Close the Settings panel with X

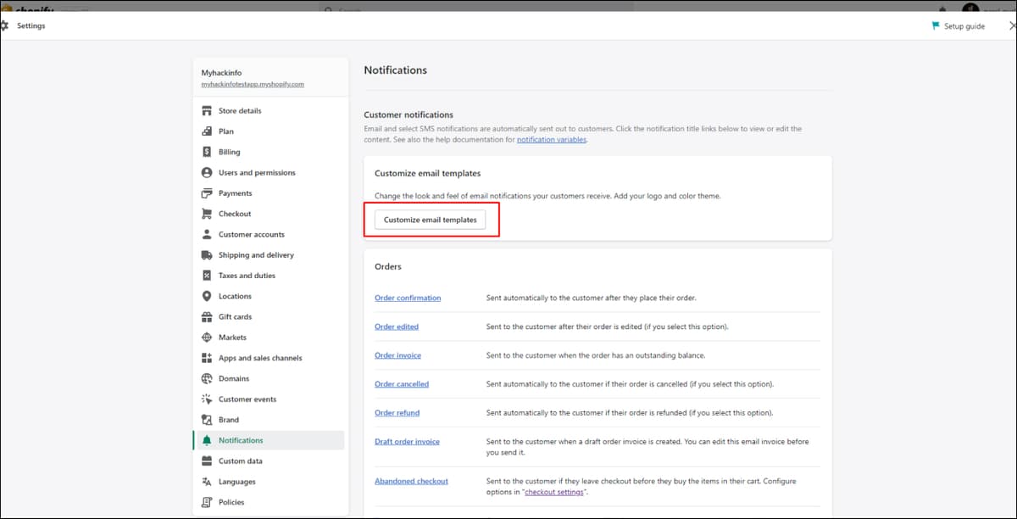1013,26
